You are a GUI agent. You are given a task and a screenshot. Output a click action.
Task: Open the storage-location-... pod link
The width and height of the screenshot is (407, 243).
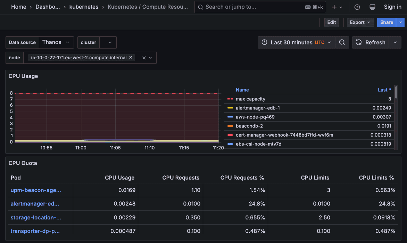tap(36, 217)
